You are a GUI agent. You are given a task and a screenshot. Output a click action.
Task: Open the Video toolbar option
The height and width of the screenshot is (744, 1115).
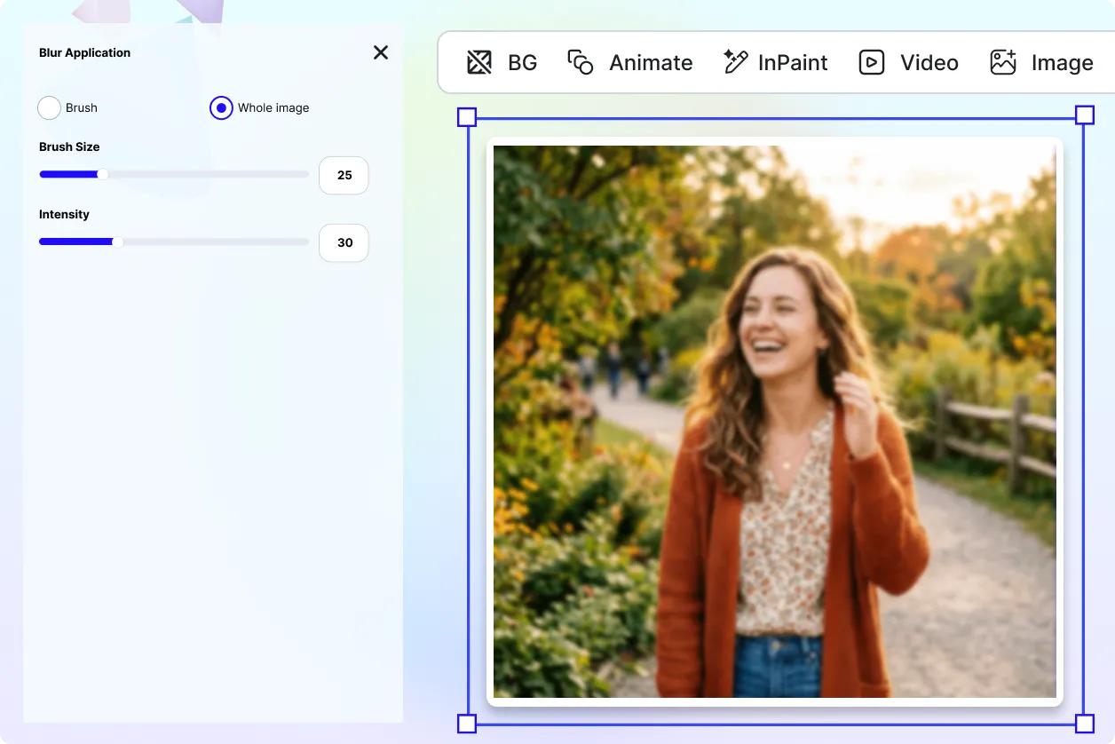(909, 63)
